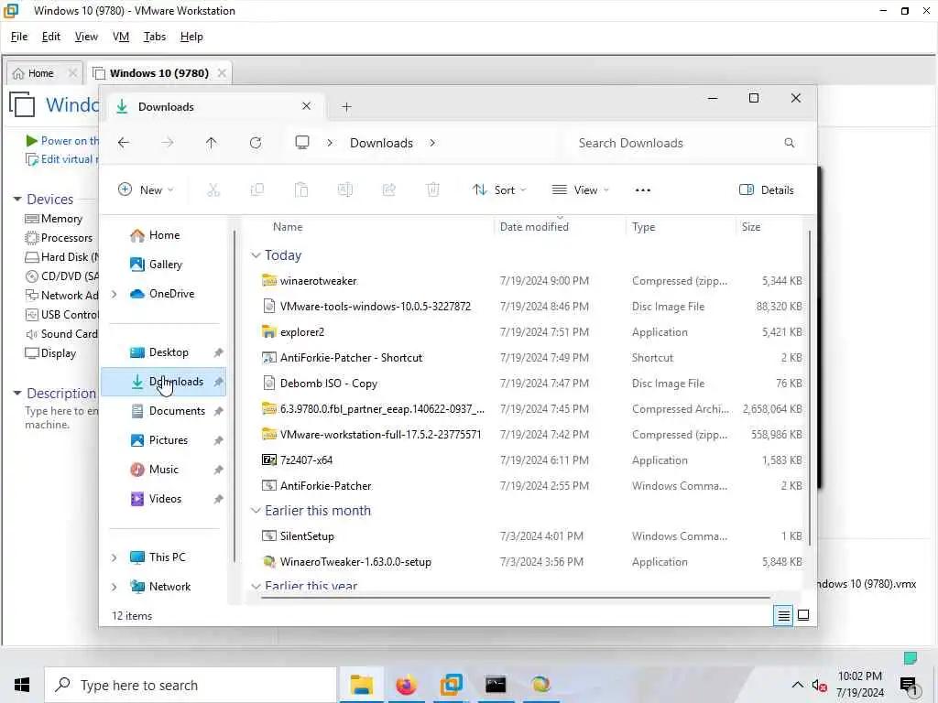This screenshot has width=938, height=703.
Task: Open the New dropdown in Explorer
Action: pos(146,190)
